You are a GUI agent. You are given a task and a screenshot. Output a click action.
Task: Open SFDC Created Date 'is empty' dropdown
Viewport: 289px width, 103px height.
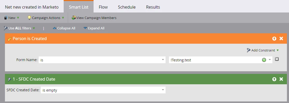pos(103,90)
